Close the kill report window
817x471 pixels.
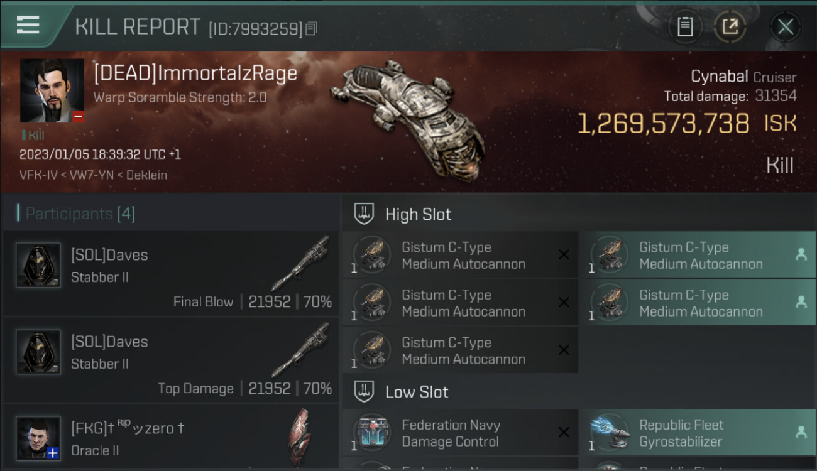pyautogui.click(x=785, y=26)
